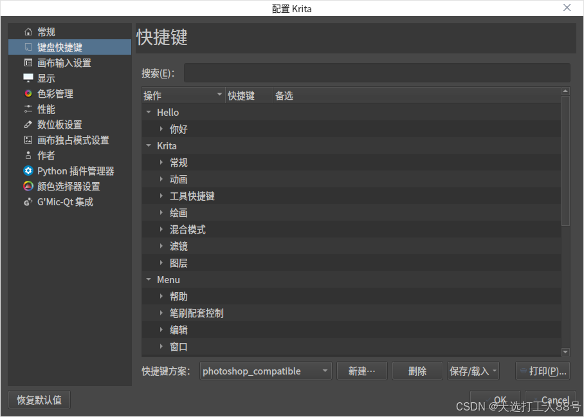Image resolution: width=584 pixels, height=417 pixels.
Task: Click the 备选 column header
Action: pyautogui.click(x=417, y=95)
